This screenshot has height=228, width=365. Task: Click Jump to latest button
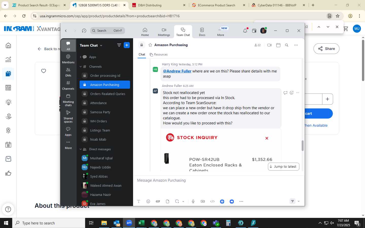point(283,166)
